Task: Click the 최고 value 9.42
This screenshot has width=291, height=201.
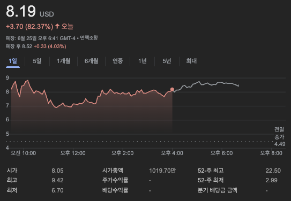Action: coord(57,180)
